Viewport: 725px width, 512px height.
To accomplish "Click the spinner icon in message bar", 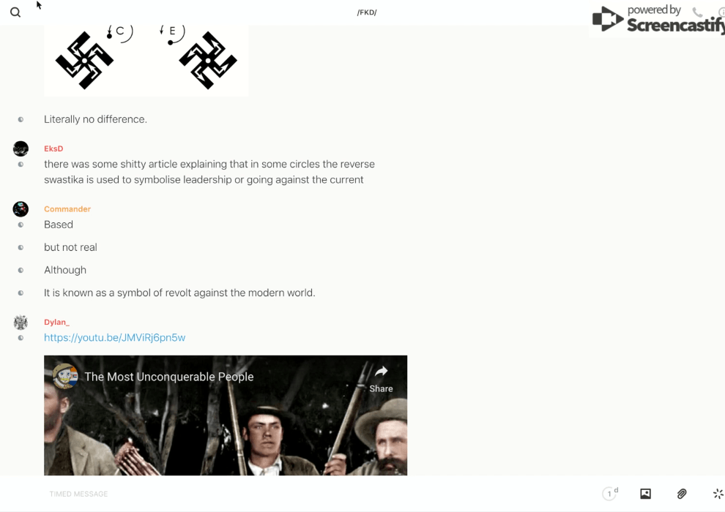I will click(x=718, y=494).
